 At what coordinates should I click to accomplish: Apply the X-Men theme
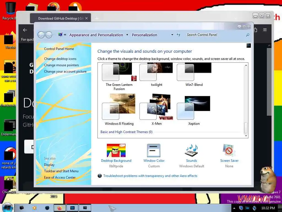[x=156, y=109]
